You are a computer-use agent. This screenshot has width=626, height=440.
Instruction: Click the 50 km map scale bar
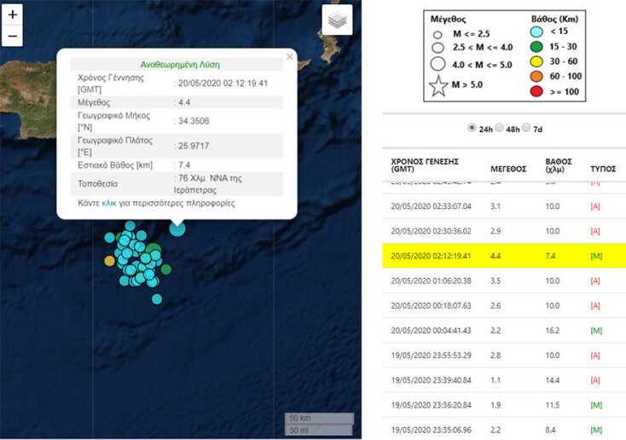click(318, 418)
